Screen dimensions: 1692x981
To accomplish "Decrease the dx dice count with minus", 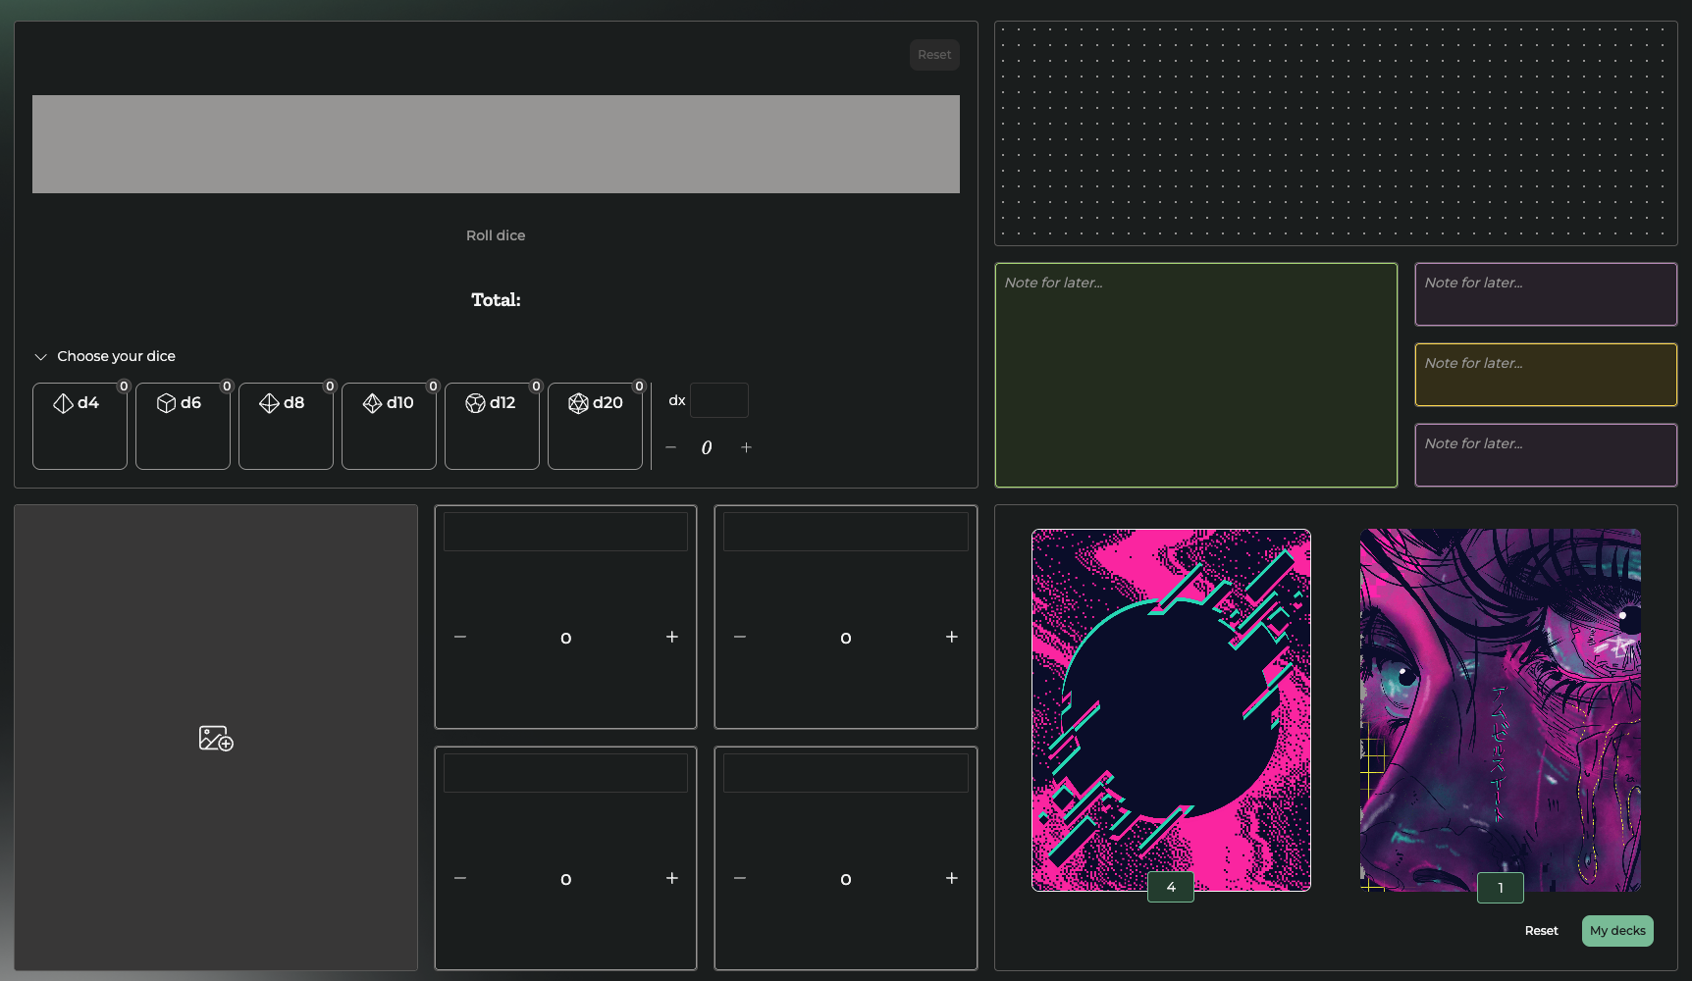I will (671, 447).
